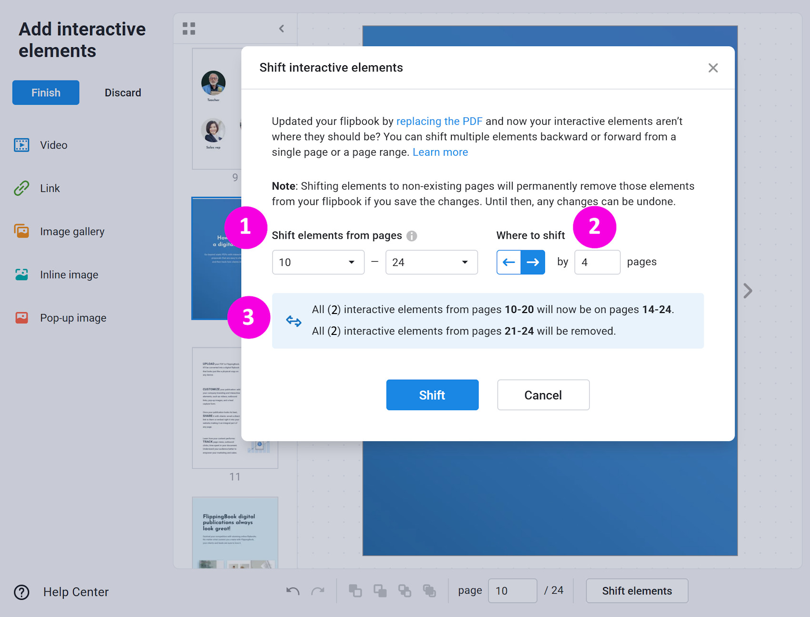Set shift direction to backward arrow

click(x=508, y=262)
